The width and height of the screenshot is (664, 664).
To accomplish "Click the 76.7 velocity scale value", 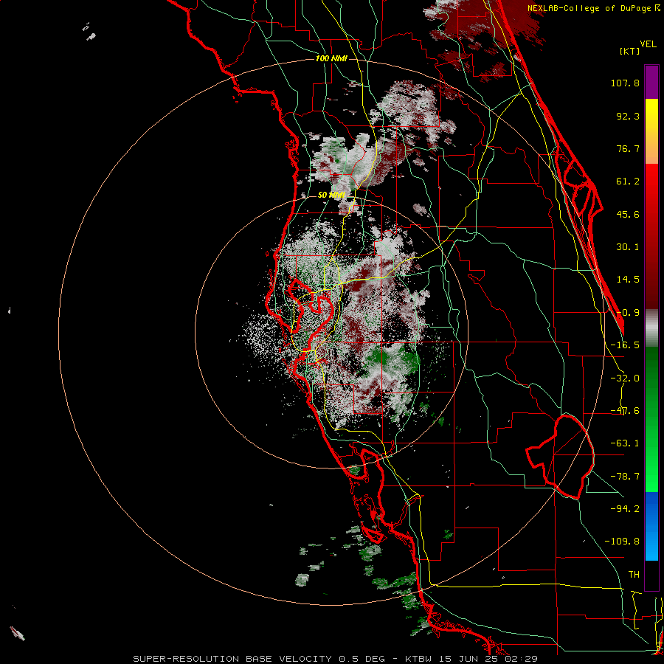I will click(x=628, y=148).
